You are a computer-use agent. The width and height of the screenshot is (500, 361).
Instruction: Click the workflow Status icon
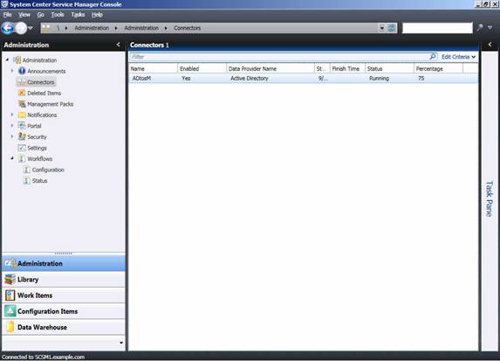27,180
